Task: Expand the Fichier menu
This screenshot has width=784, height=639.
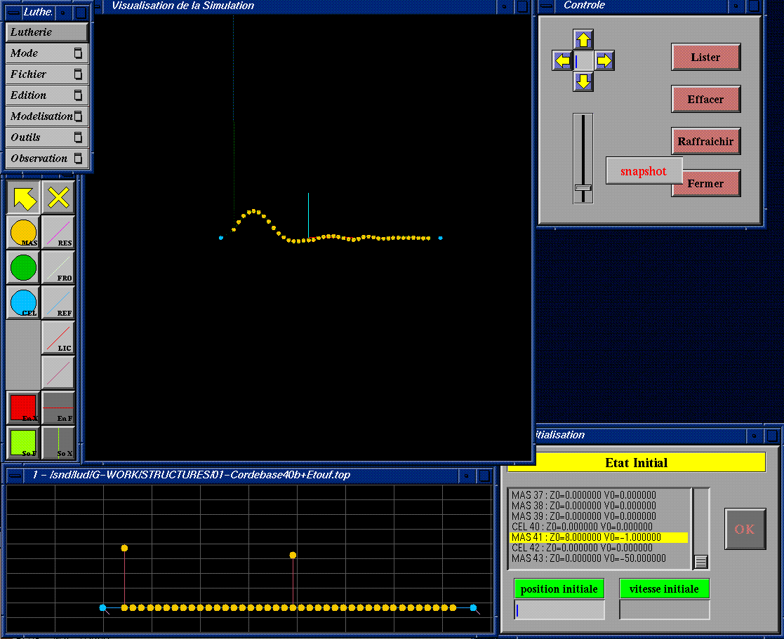Action: [x=47, y=74]
